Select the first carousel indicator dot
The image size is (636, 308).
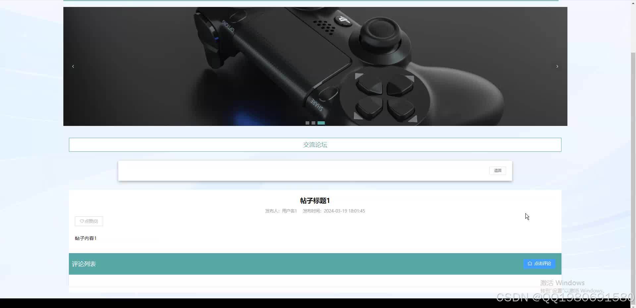click(x=307, y=123)
